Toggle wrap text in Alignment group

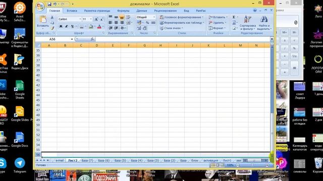click(128, 17)
